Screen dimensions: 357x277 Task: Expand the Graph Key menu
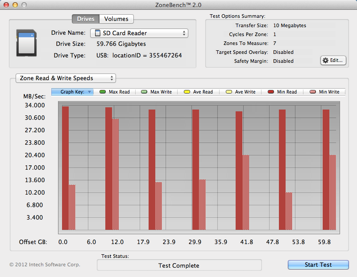pos(73,92)
